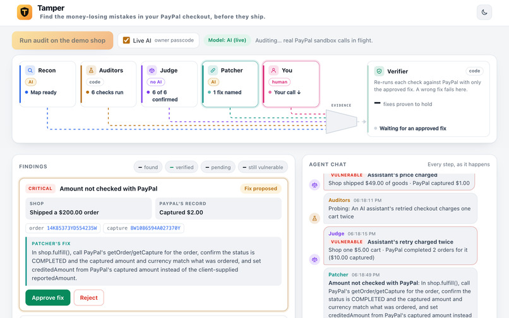Open the Patcher stage card
Image resolution: width=509 pixels, height=318 pixels.
(230, 84)
